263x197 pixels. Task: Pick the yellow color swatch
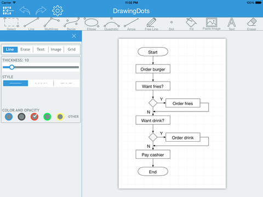[x=60, y=117]
